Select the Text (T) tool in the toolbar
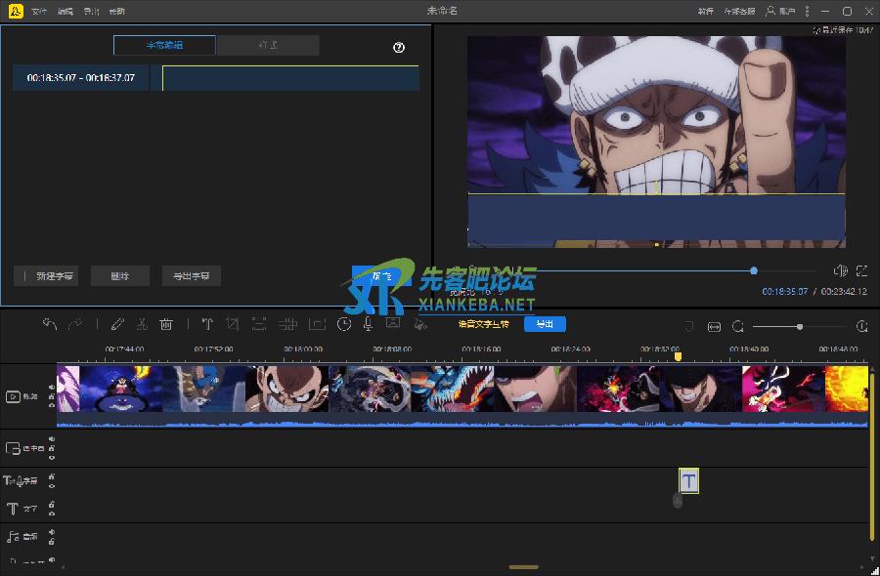Image resolution: width=880 pixels, height=576 pixels. 206,326
